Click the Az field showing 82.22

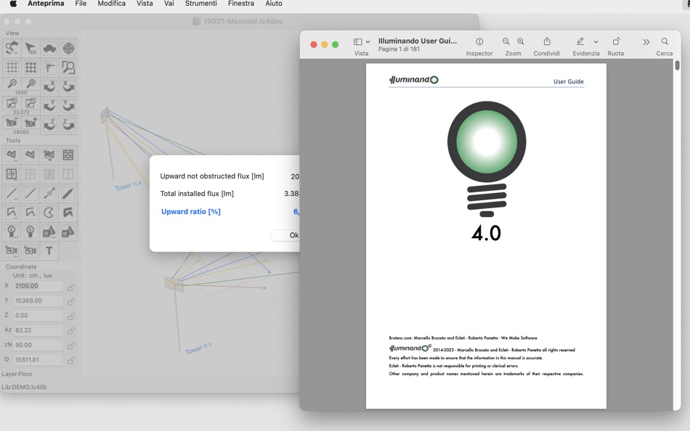38,330
